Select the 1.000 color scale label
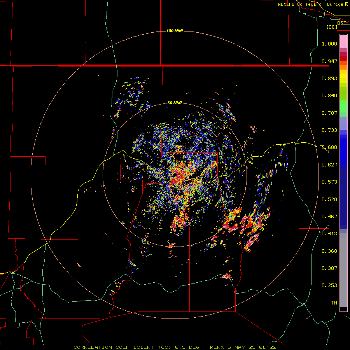350x350 pixels. pyautogui.click(x=329, y=44)
